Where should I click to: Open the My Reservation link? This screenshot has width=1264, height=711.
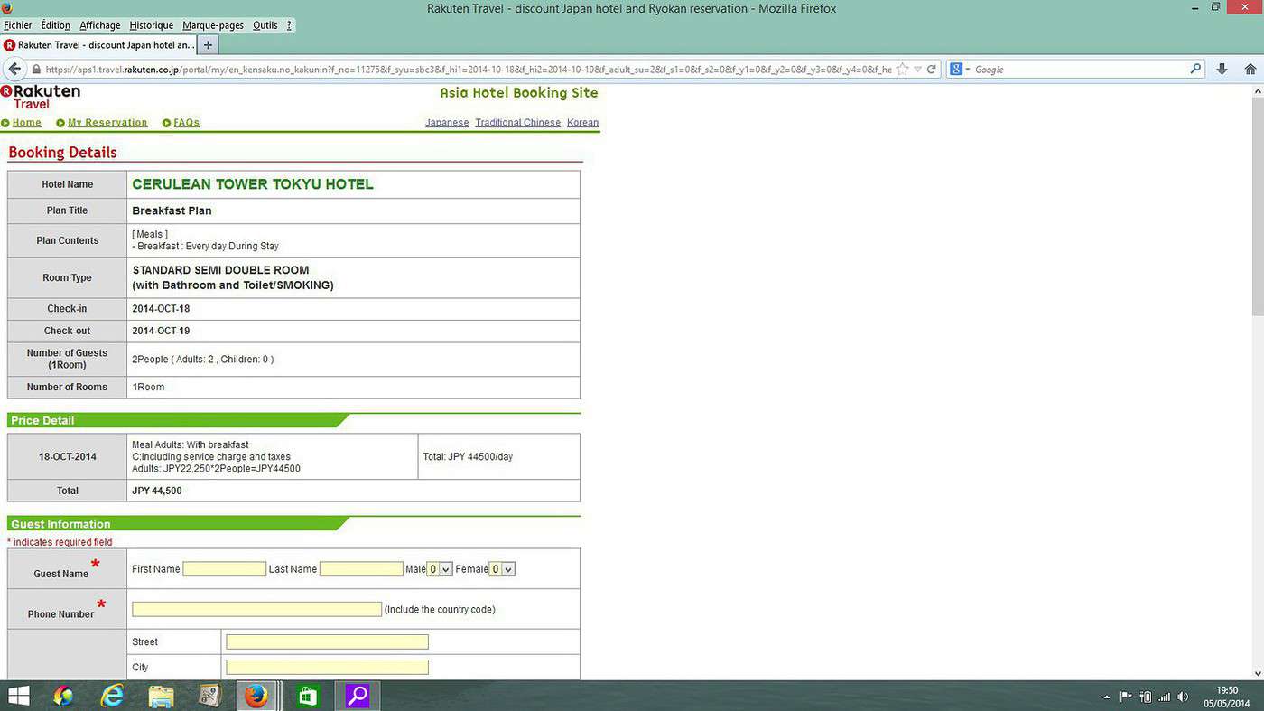point(107,123)
